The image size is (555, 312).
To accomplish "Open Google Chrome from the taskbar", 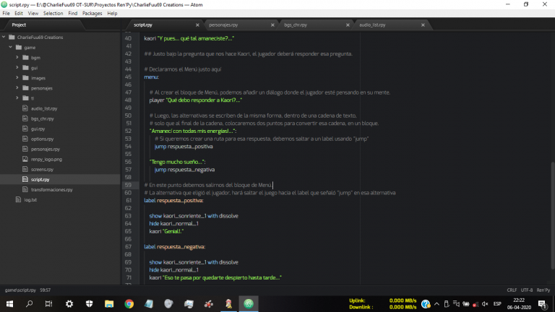I will click(128, 303).
